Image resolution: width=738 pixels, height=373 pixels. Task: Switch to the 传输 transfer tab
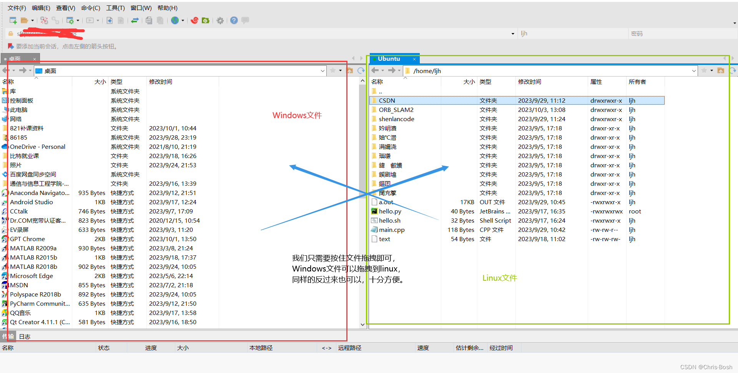(x=8, y=336)
